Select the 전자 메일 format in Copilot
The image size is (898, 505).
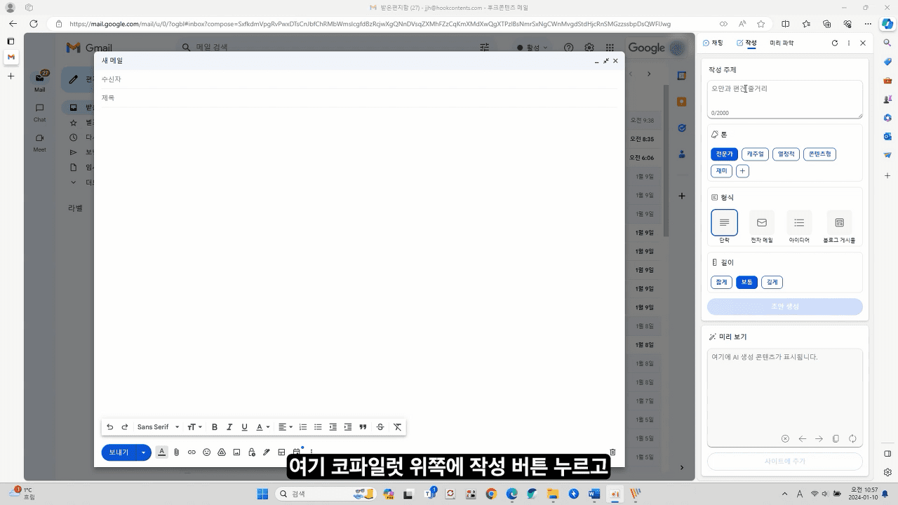[x=761, y=223]
